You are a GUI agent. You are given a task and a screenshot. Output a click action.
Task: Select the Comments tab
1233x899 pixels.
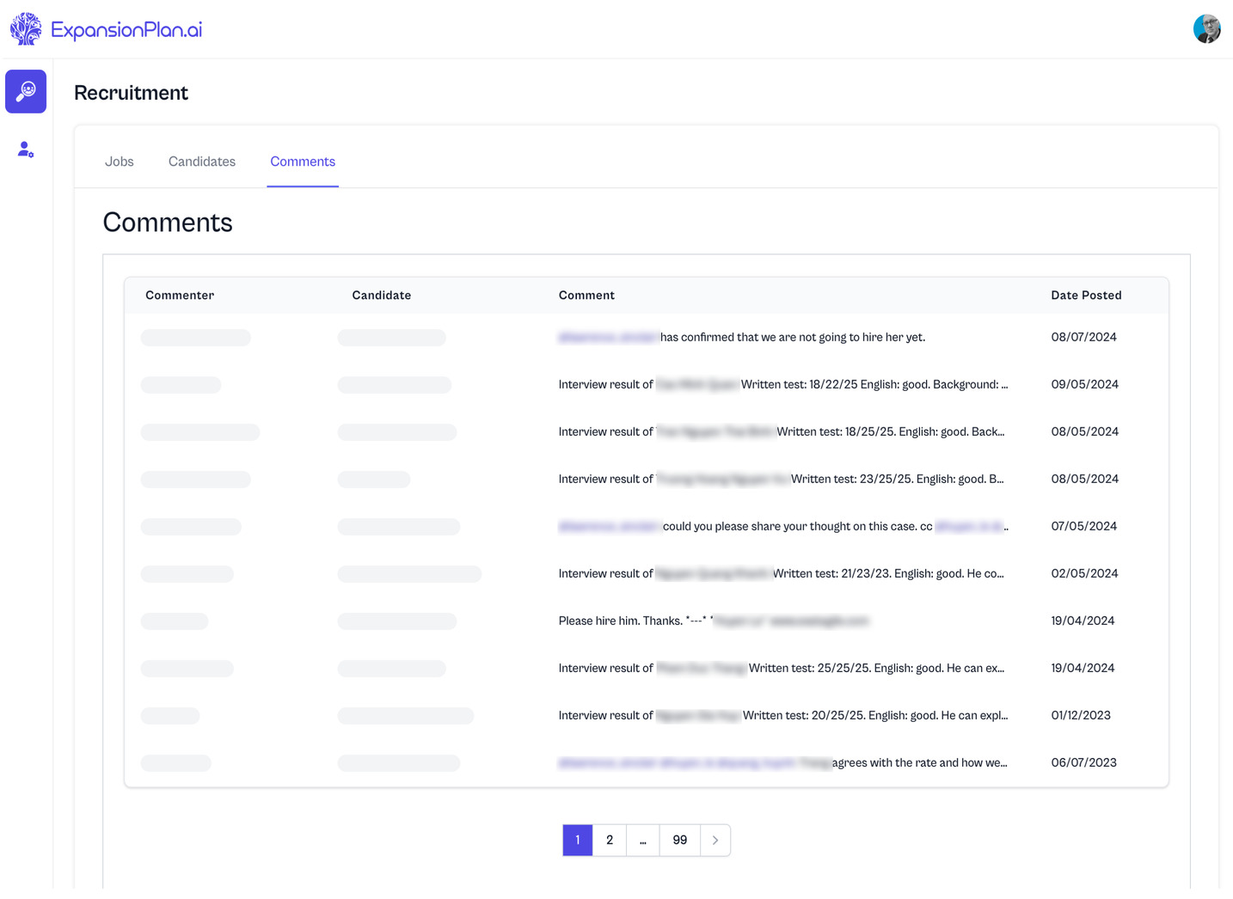pyautogui.click(x=303, y=162)
